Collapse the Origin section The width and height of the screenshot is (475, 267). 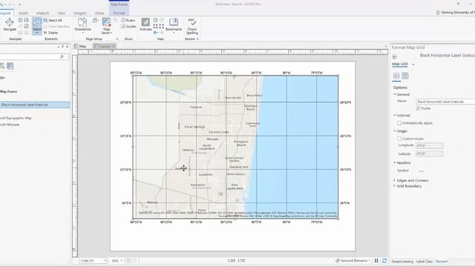(x=395, y=131)
